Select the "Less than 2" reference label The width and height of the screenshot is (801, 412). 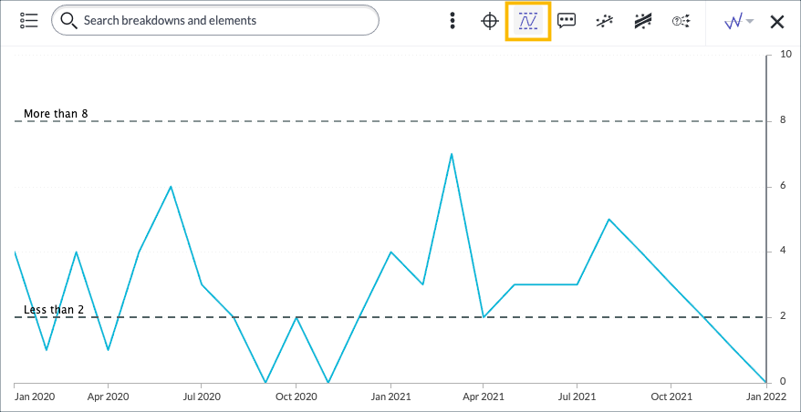pyautogui.click(x=54, y=310)
